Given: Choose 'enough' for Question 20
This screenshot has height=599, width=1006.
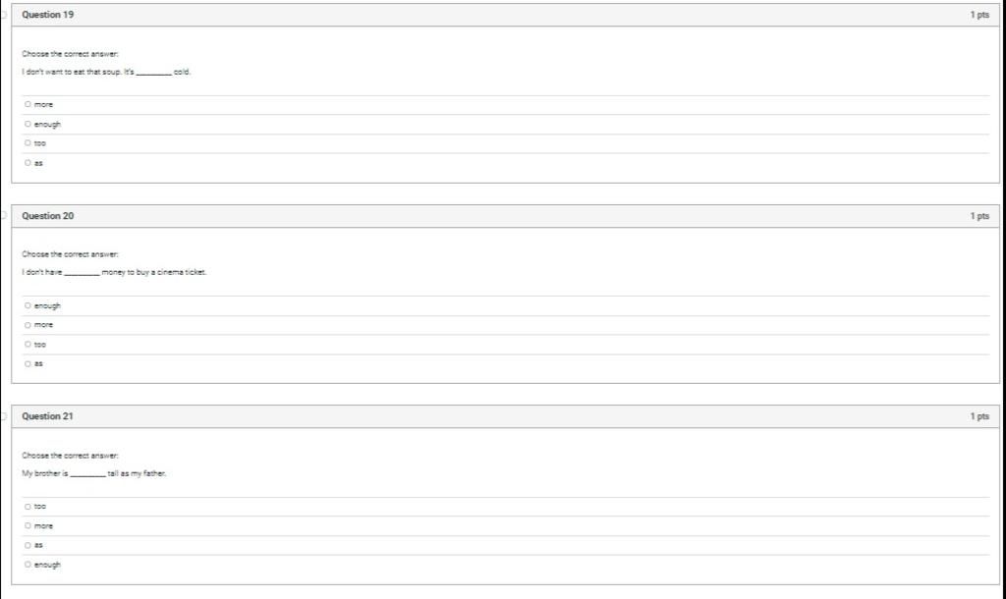Looking at the screenshot, I should click(28, 306).
